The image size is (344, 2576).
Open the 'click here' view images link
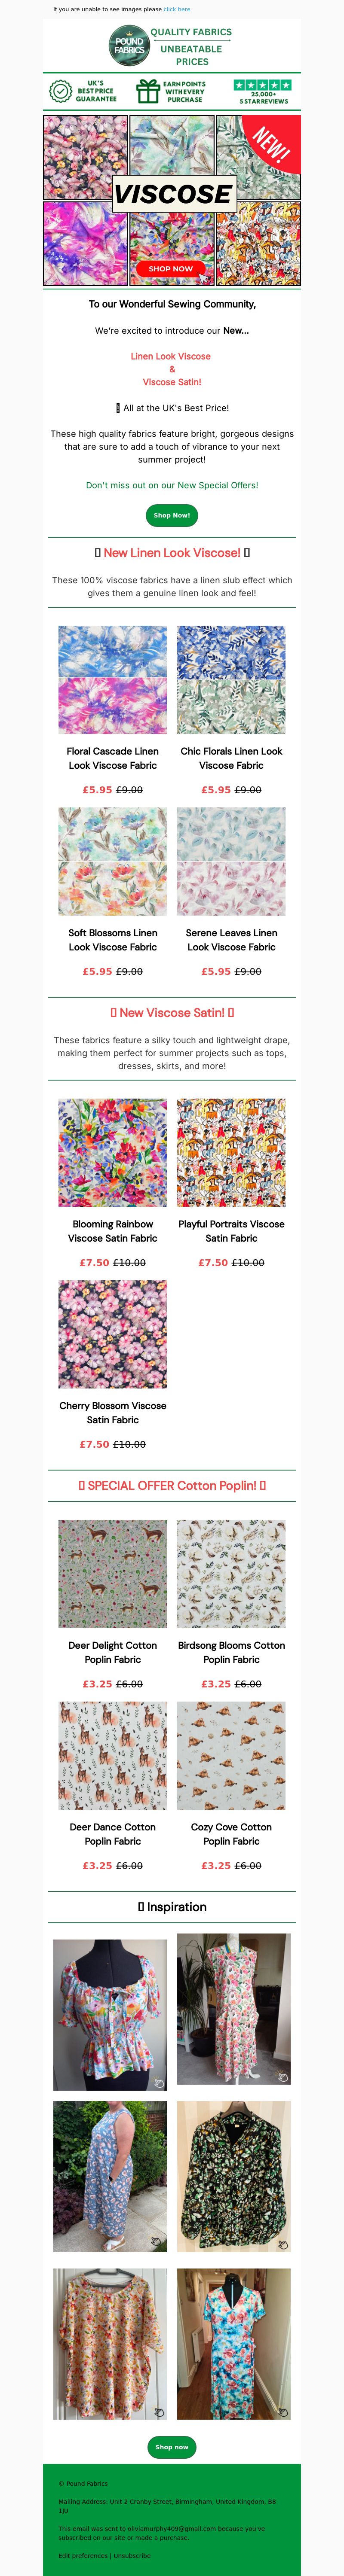177,9
